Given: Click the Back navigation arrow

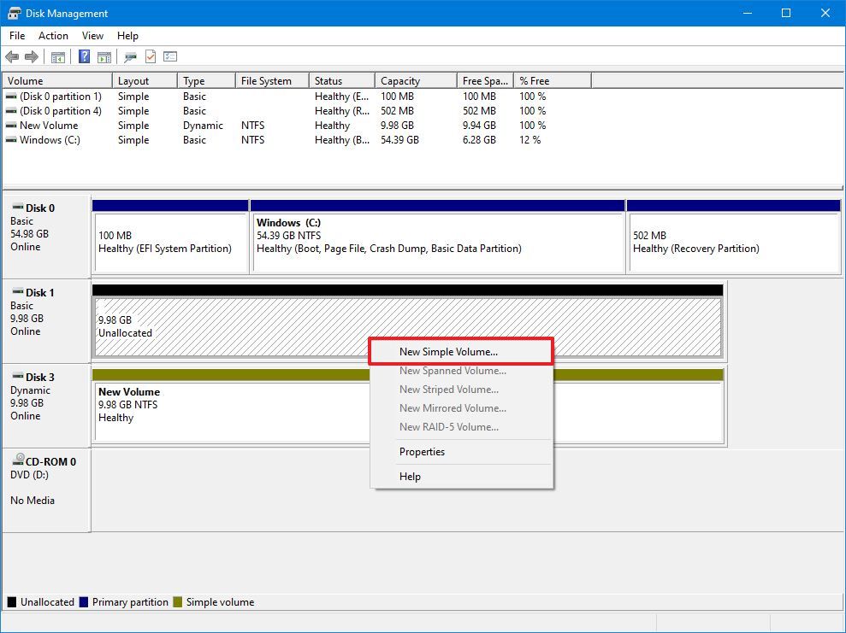Looking at the screenshot, I should point(12,56).
